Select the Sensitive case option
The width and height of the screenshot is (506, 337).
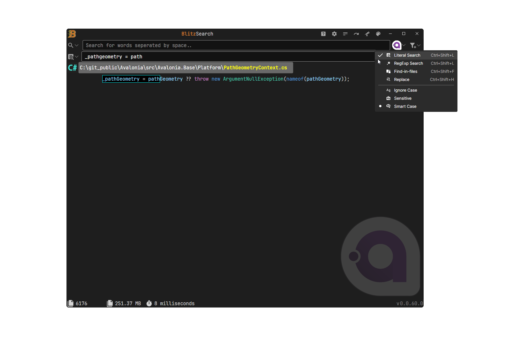416,98
